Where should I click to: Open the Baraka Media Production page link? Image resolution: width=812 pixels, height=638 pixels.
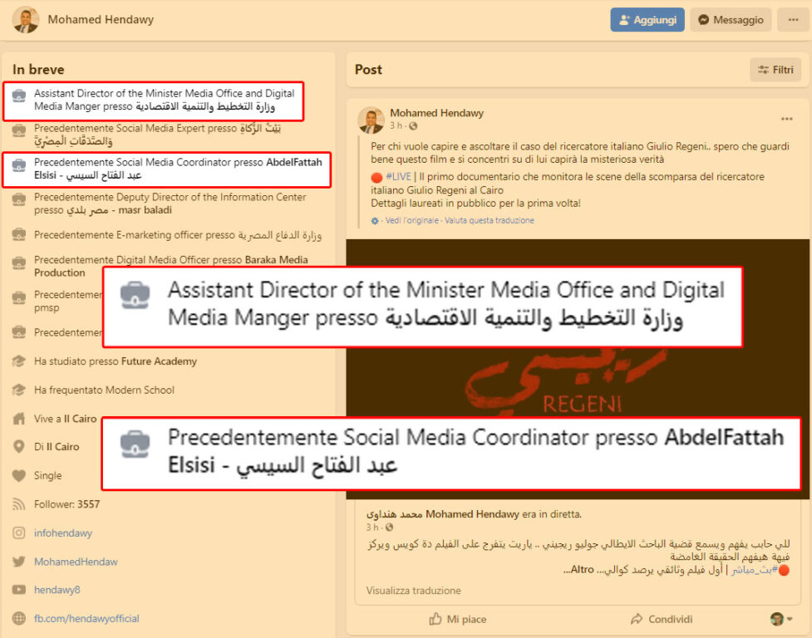pyautogui.click(x=171, y=266)
